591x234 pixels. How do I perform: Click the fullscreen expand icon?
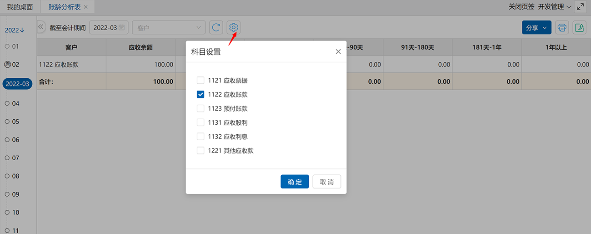pos(580,7)
